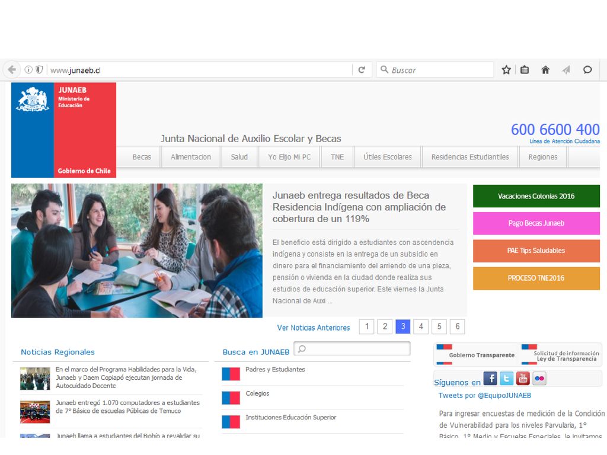607x455 pixels.
Task: Go to news slide 1
Action: [366, 326]
